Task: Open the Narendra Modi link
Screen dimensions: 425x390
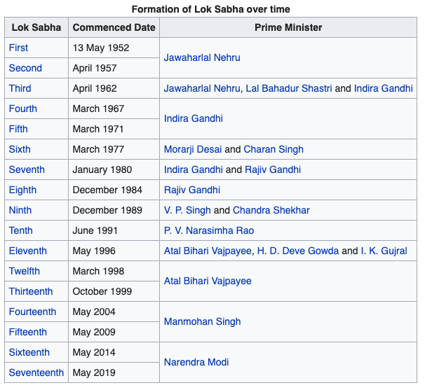Action: click(196, 362)
